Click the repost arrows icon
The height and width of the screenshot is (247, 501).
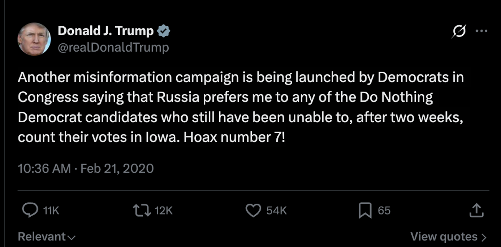[142, 211]
